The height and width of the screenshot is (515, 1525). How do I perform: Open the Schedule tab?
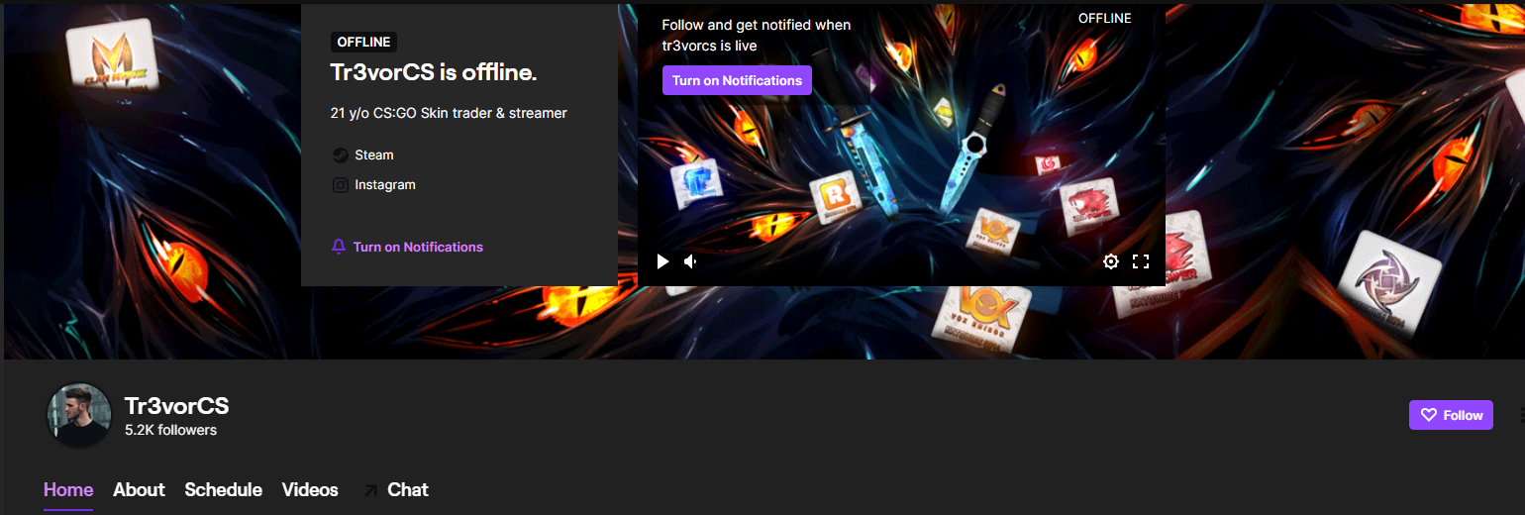223,489
